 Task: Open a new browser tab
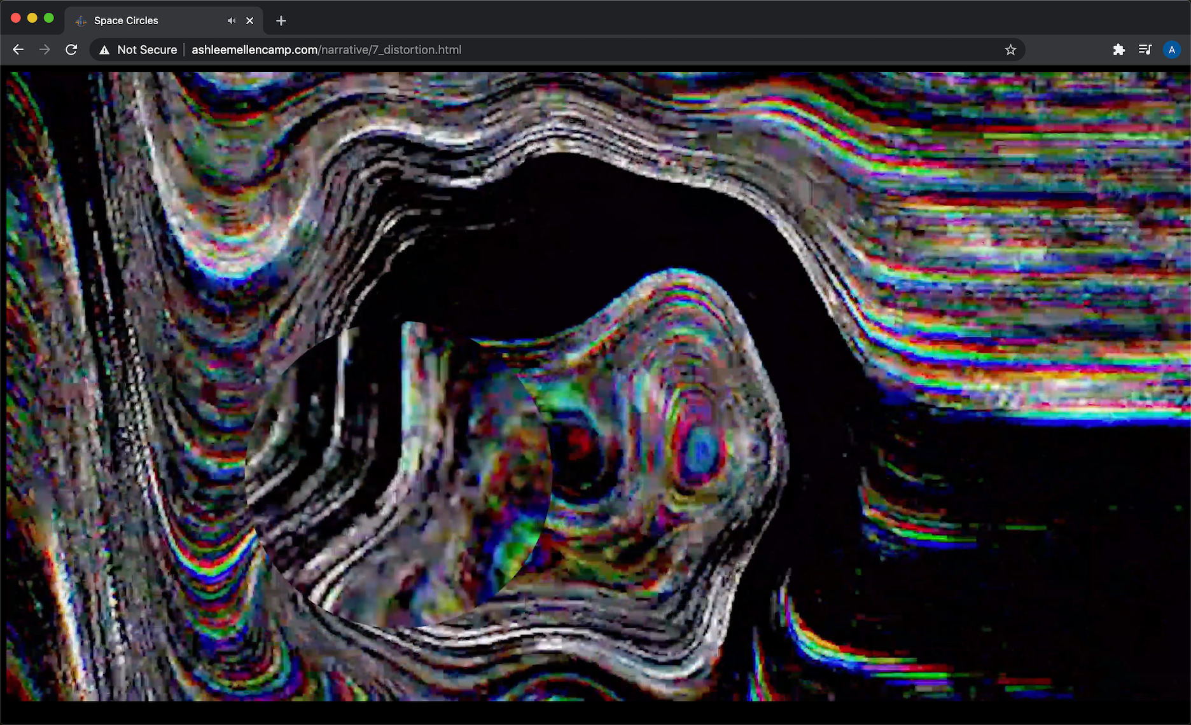pyautogui.click(x=281, y=20)
